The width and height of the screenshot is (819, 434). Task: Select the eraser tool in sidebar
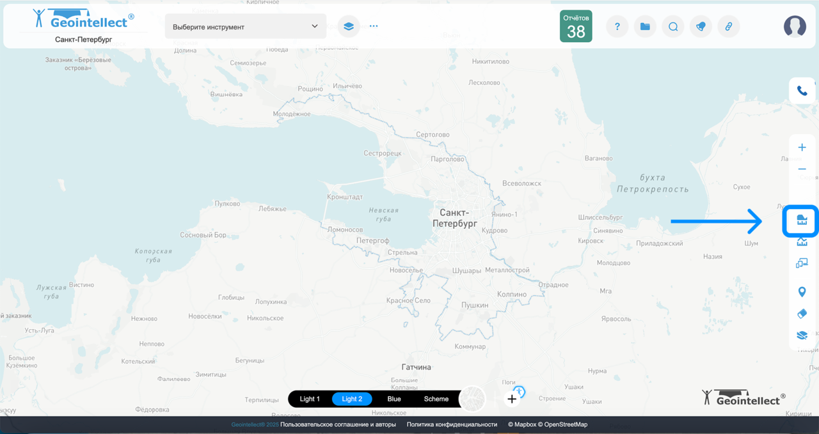click(802, 314)
